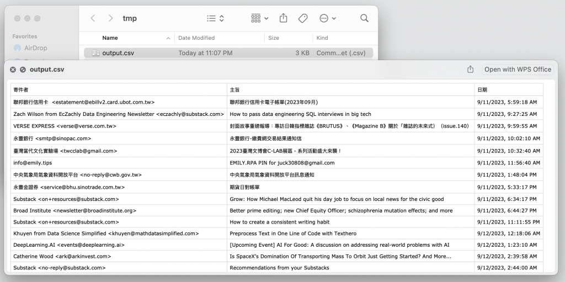Screen dimensions: 565x282
Task: Select Broad Institute sender cell
Action: [119, 211]
